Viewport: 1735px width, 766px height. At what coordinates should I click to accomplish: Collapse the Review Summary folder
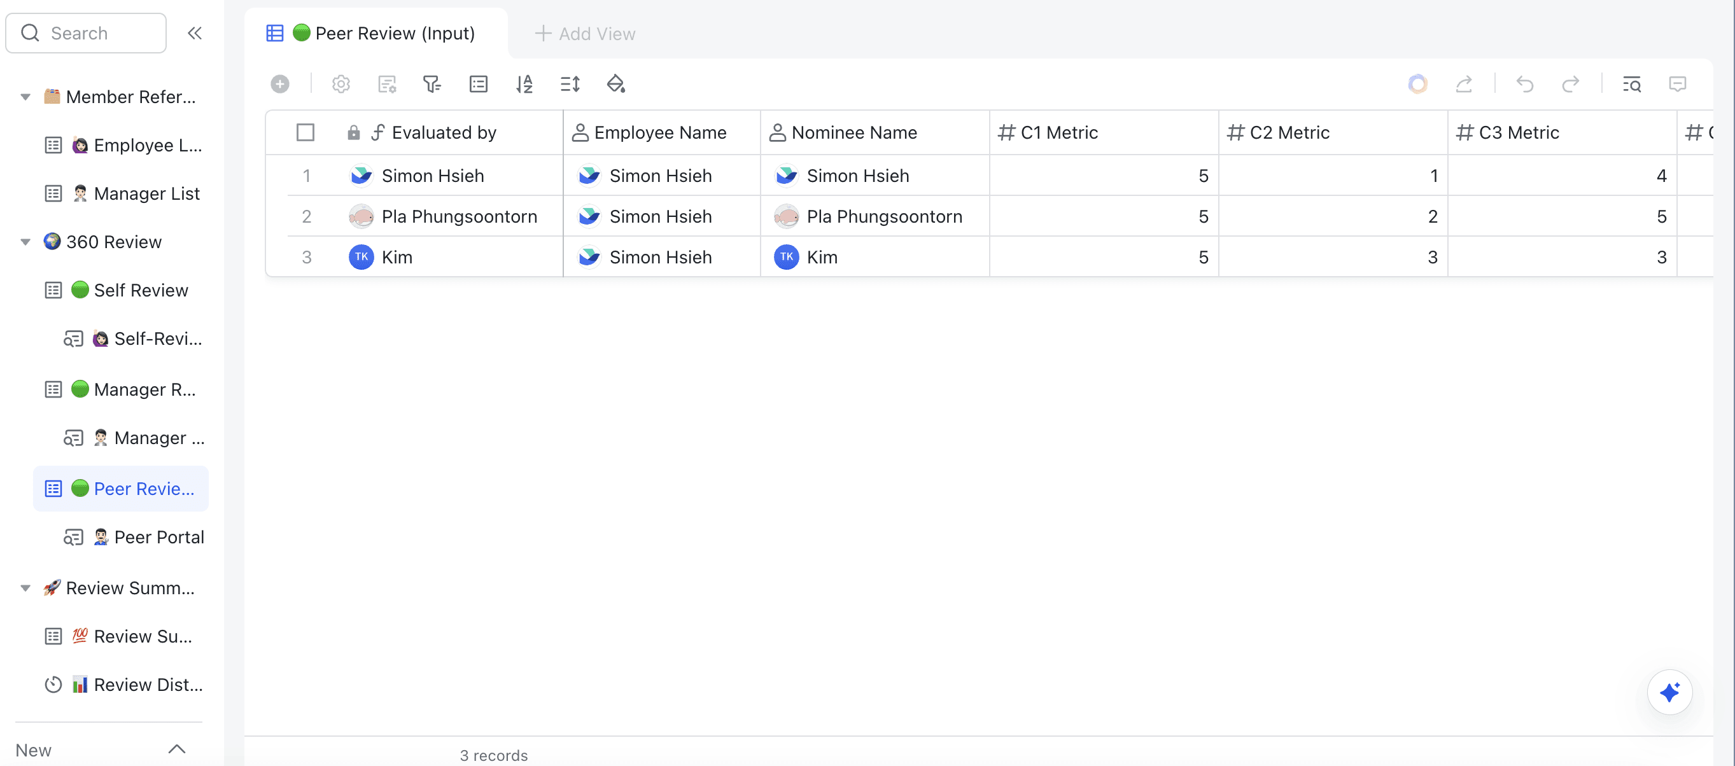point(25,588)
